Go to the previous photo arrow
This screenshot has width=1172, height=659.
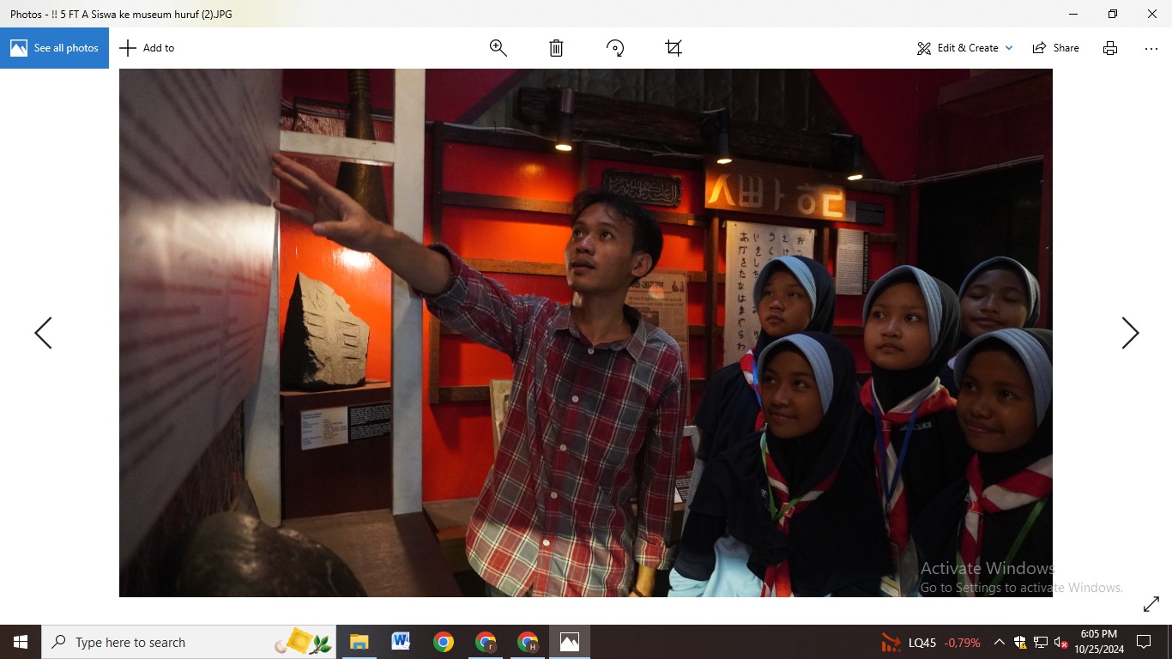[43, 333]
